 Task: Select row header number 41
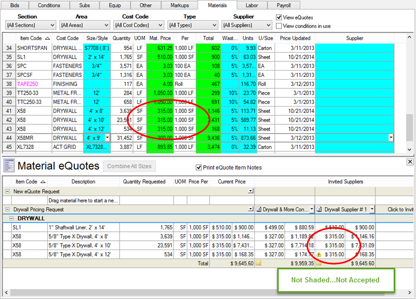click(x=9, y=111)
